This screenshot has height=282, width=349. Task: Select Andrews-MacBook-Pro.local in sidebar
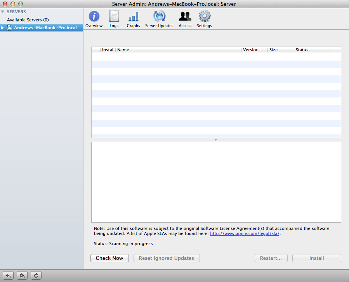click(42, 28)
